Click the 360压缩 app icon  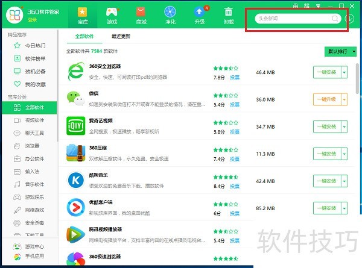76,153
